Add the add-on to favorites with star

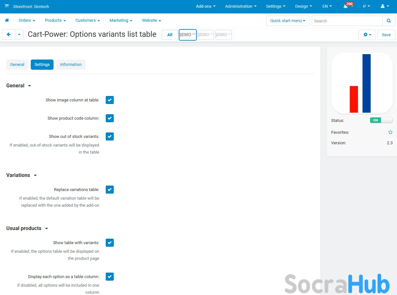point(390,132)
